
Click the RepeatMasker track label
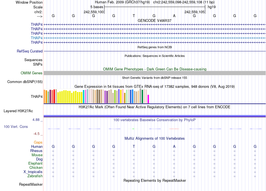[x=31, y=184]
